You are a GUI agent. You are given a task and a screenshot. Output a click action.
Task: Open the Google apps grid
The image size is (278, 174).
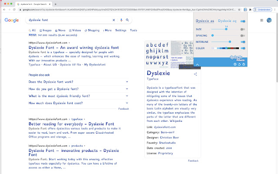coord(261,20)
